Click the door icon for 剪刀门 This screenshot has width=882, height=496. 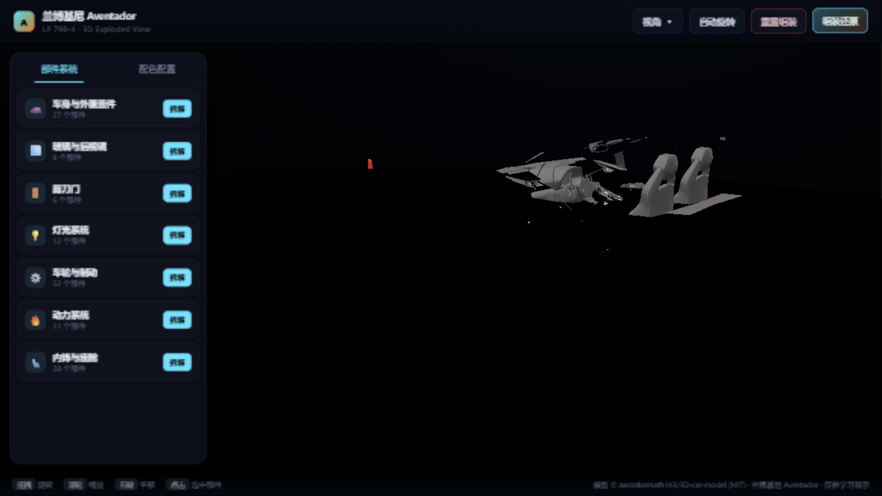point(36,193)
